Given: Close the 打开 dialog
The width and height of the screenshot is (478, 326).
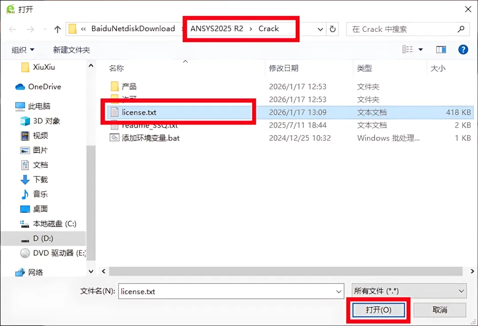Looking at the screenshot, I should 468,9.
